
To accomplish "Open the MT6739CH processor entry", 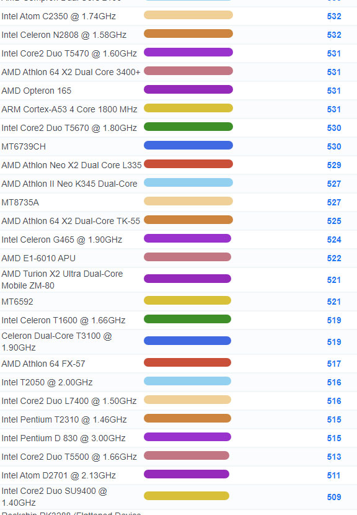I will [x=24, y=146].
